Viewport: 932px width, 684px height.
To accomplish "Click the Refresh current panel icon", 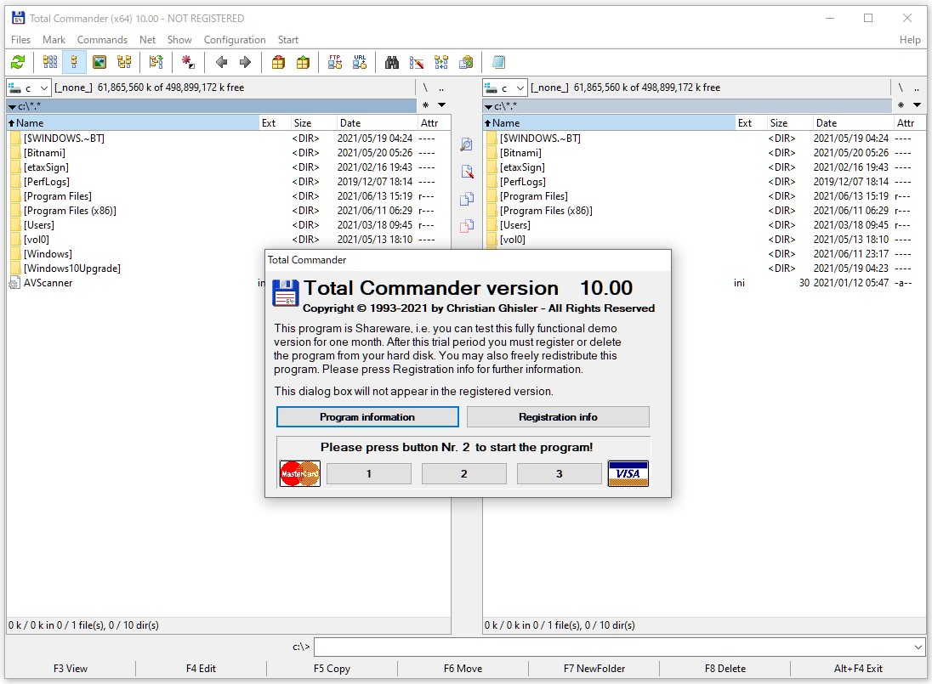I will point(19,61).
